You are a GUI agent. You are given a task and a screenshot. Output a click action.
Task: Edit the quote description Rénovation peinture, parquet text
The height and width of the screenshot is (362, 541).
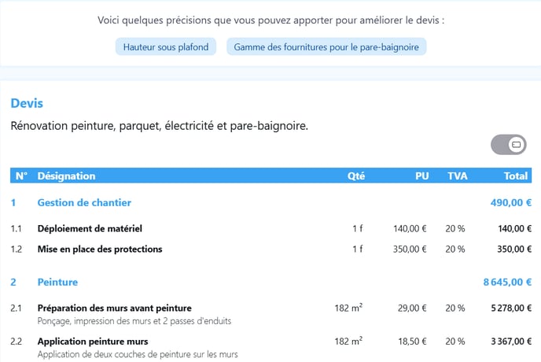point(160,126)
